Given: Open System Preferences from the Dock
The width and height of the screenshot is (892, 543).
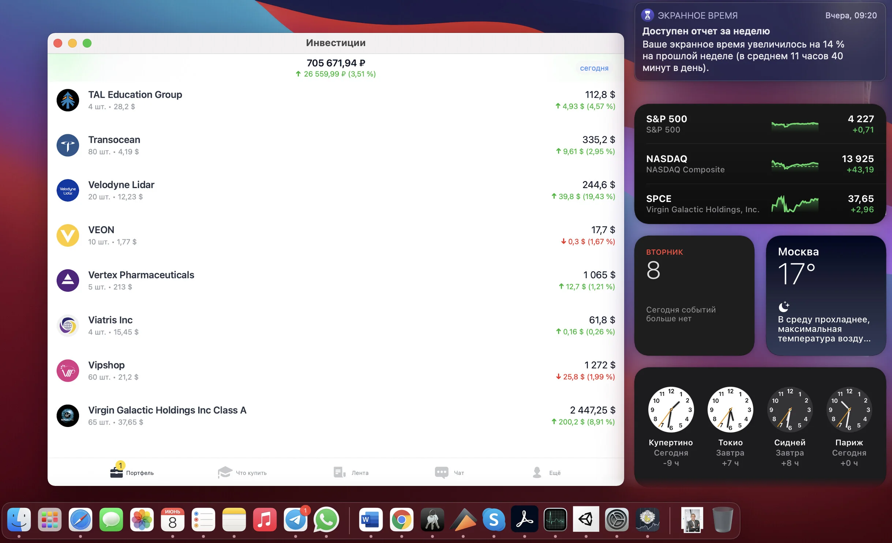Looking at the screenshot, I should click(616, 520).
